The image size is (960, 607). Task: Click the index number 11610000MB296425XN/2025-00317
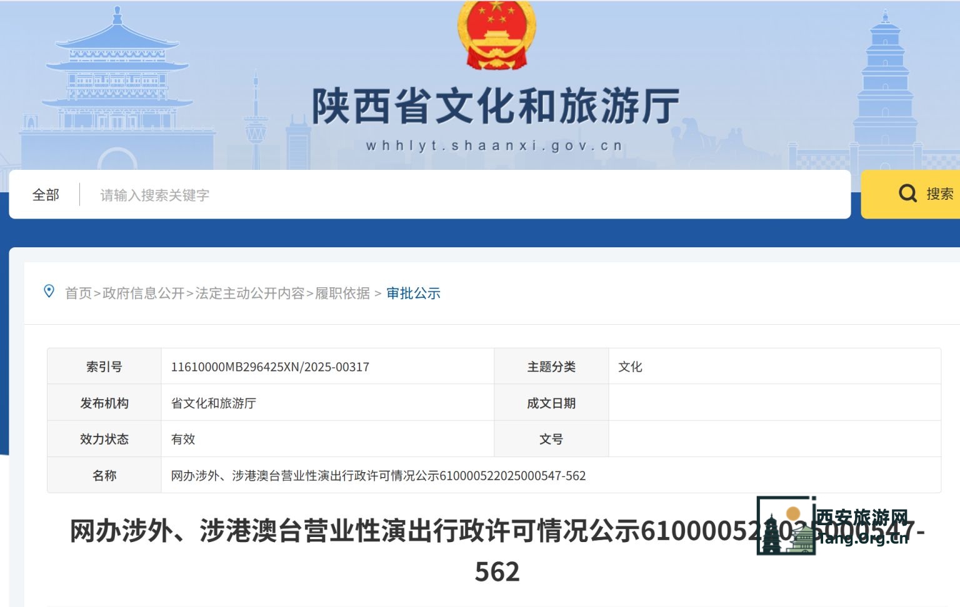point(270,367)
